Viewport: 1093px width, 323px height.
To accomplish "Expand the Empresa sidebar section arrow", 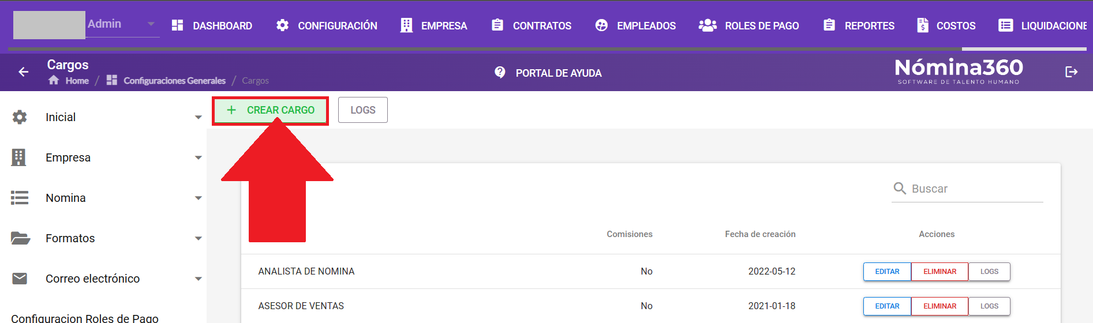I will (x=199, y=157).
